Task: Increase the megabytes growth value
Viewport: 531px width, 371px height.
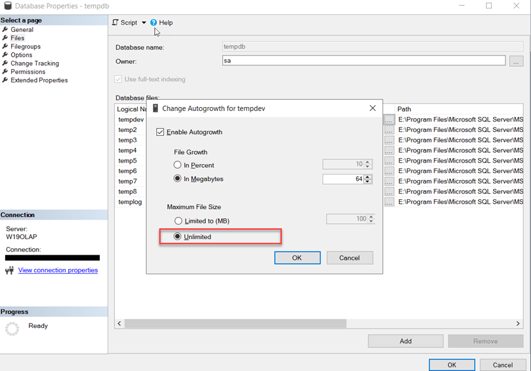Action: (368, 176)
